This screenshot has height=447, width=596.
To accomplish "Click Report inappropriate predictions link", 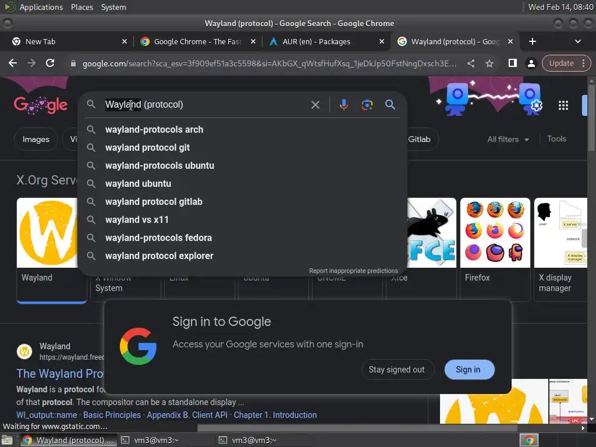I will (353, 271).
